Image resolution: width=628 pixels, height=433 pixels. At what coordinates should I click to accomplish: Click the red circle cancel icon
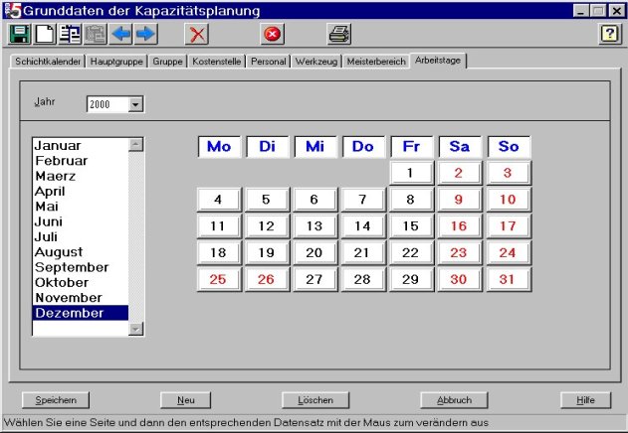(273, 34)
